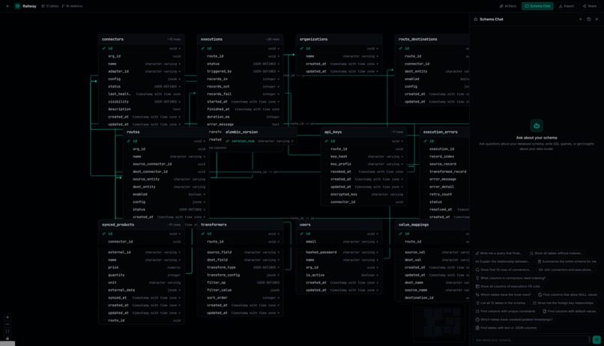Choose 'Show me the foreign key relationships'
Screen dimensions: 604x346
564,303
